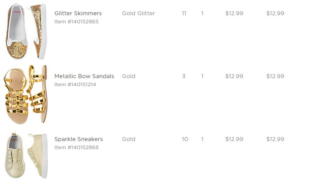The height and width of the screenshot is (186, 335).
Task: Open the Glitter Skimmers product image
Action: [x=26, y=31]
